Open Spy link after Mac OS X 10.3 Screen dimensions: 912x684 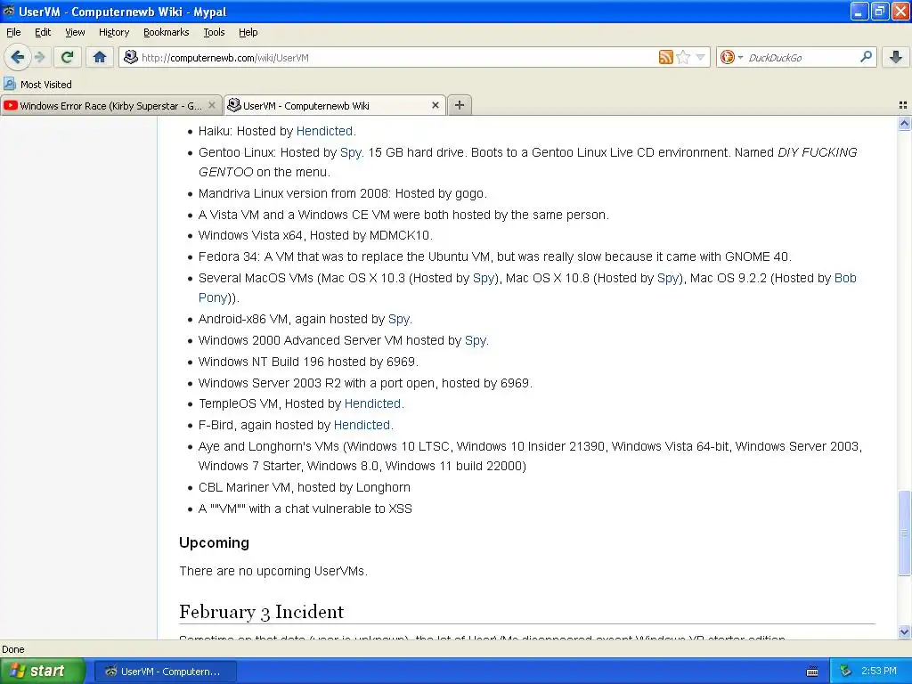coord(484,278)
